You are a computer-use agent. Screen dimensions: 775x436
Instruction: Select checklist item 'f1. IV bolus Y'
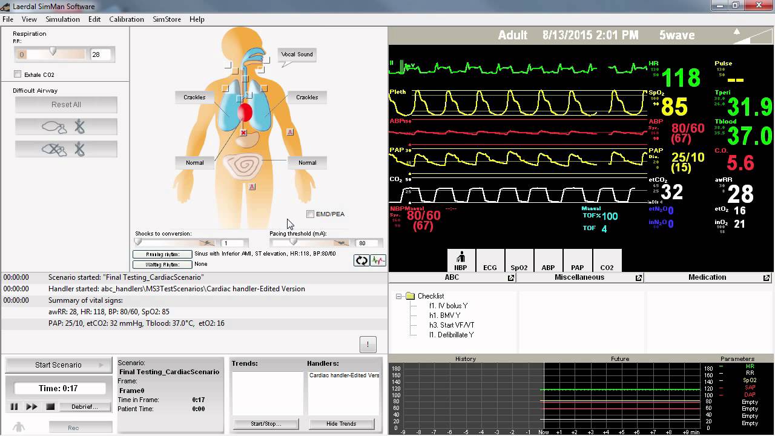(449, 306)
